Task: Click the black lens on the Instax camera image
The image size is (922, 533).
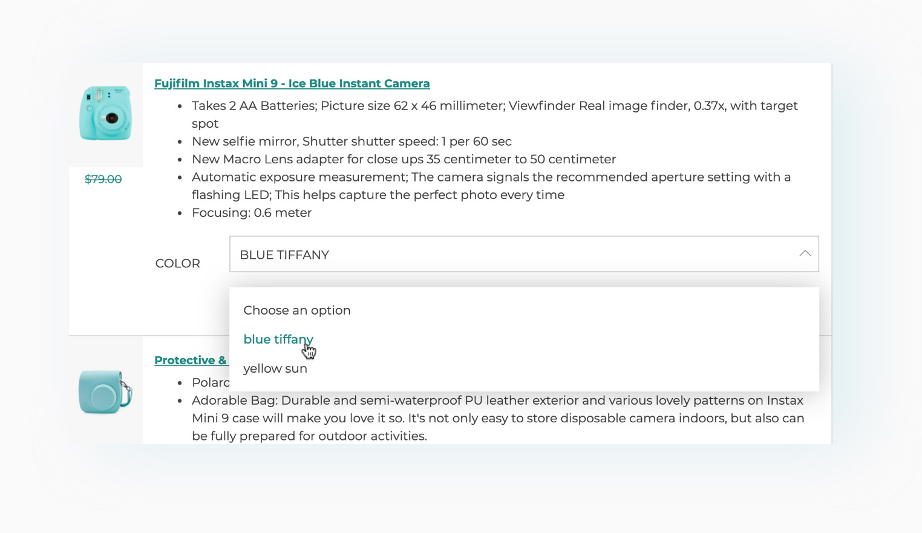Action: point(111,119)
